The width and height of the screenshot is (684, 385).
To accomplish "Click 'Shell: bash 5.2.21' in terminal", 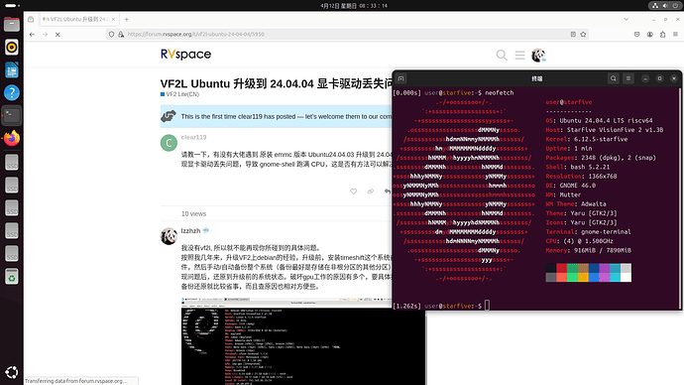I will (578, 167).
